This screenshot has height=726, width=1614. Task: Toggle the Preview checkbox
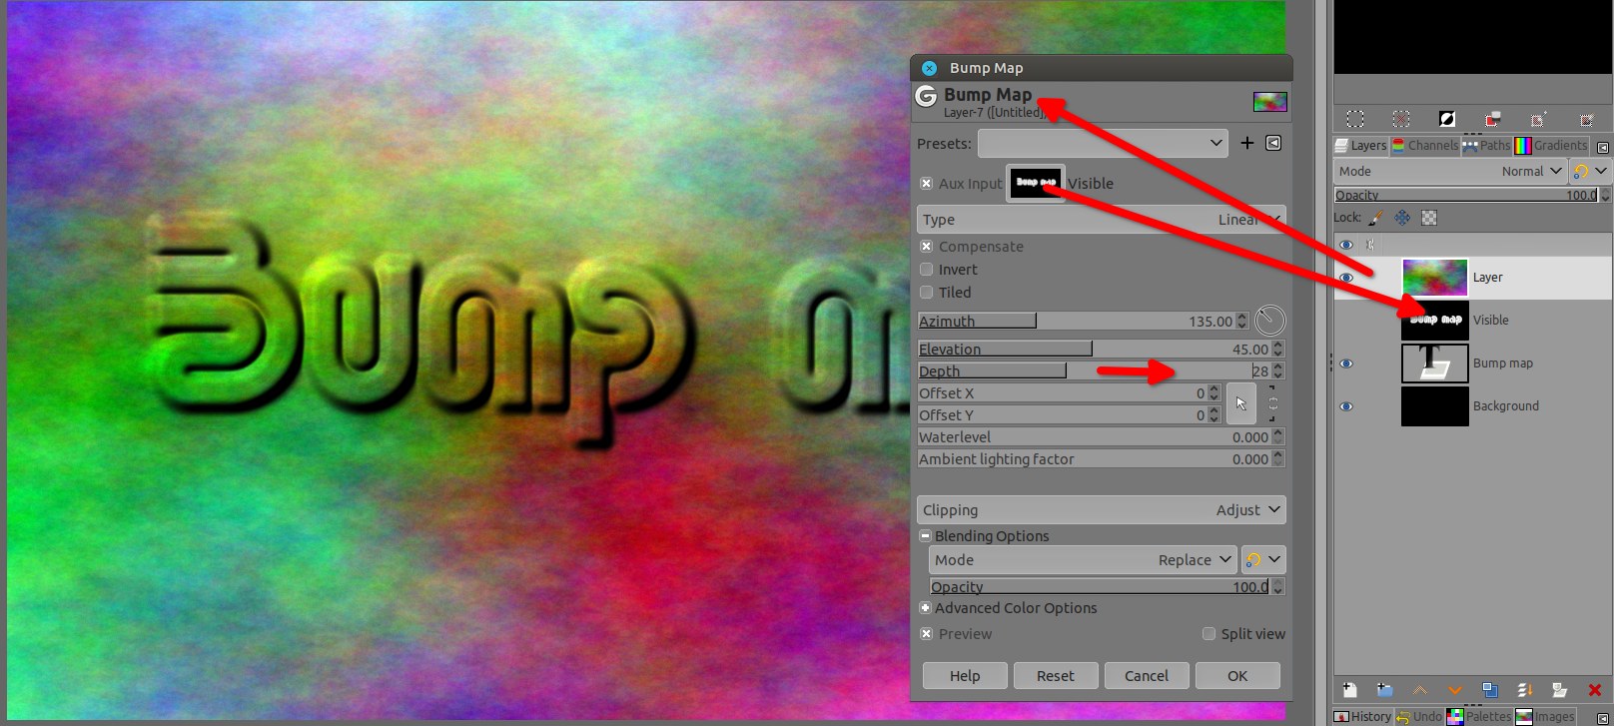pyautogui.click(x=926, y=634)
